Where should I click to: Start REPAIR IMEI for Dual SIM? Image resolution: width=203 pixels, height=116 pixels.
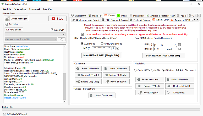(x=163, y=56)
